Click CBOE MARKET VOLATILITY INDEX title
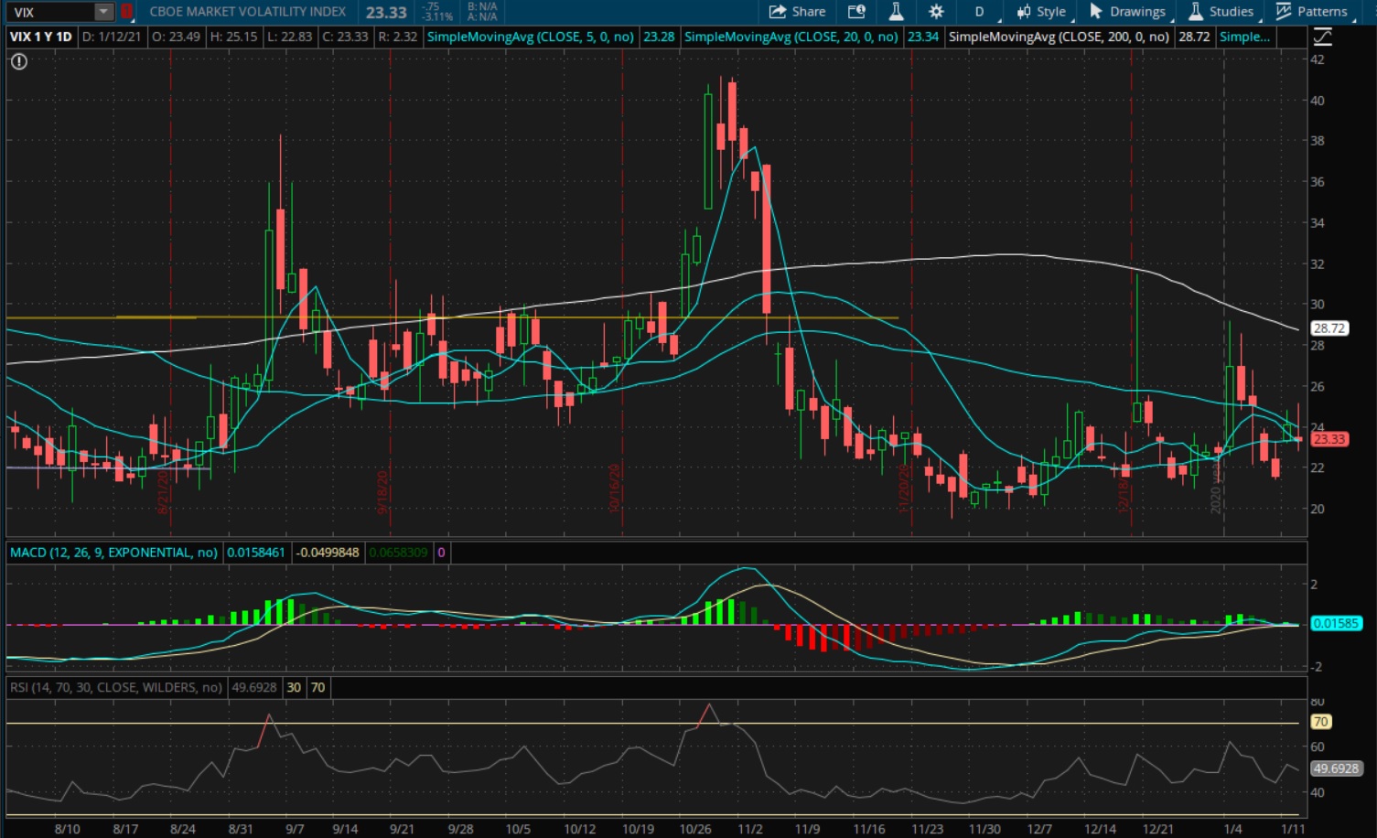Viewport: 1377px width, 838px height. pyautogui.click(x=248, y=12)
